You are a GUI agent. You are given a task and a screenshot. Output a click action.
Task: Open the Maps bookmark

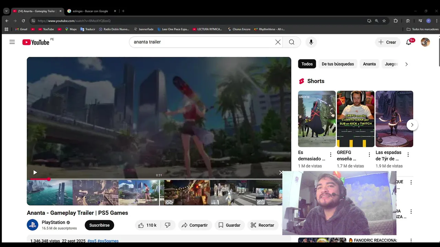(x=71, y=29)
